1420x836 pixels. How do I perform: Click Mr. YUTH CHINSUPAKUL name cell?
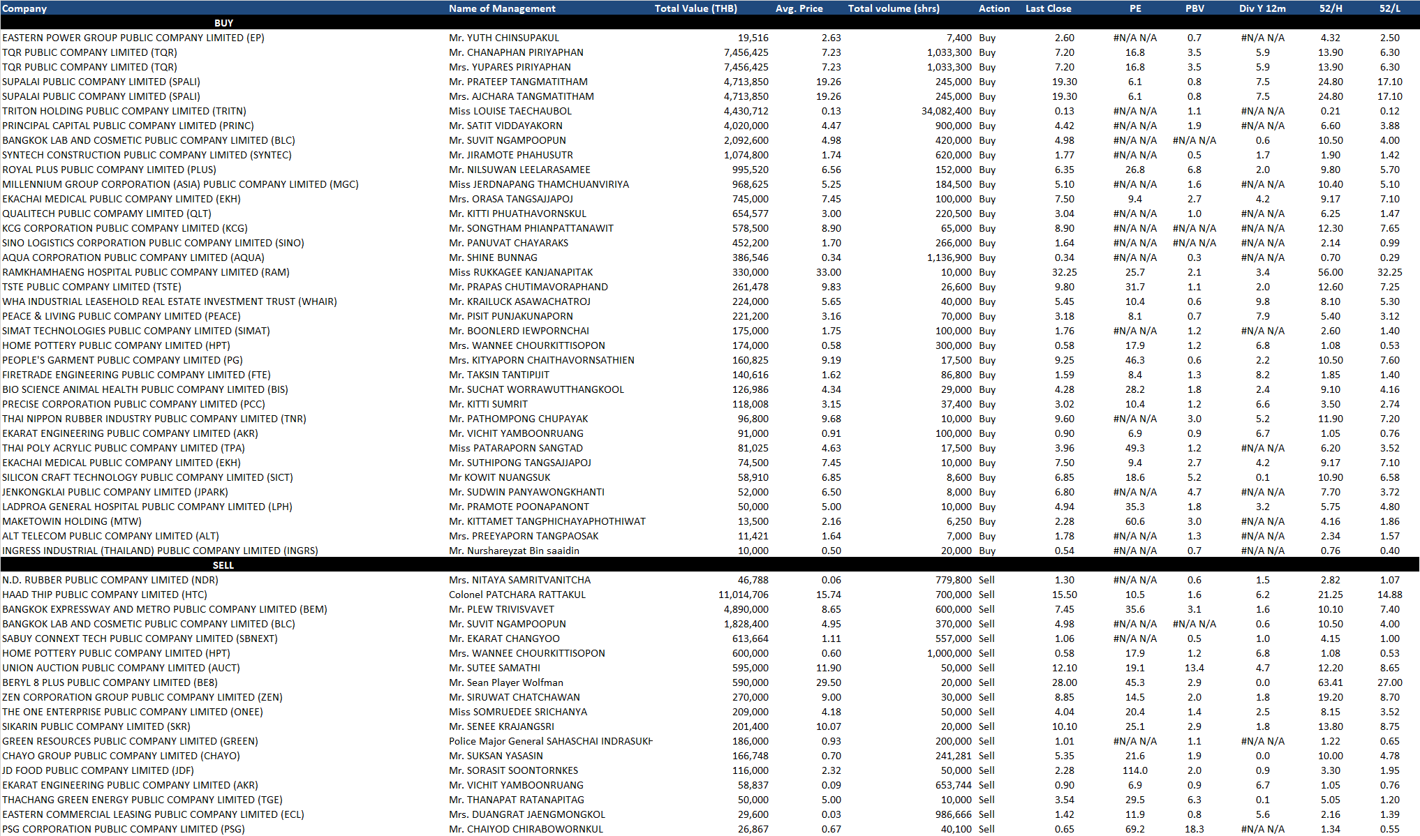click(x=504, y=38)
